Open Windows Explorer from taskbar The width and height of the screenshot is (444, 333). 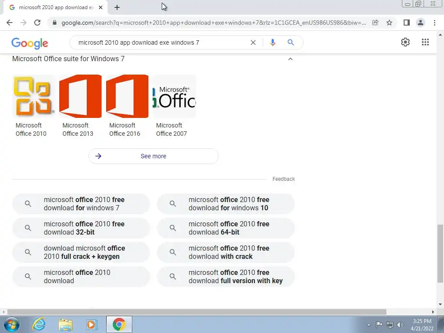coord(65,325)
